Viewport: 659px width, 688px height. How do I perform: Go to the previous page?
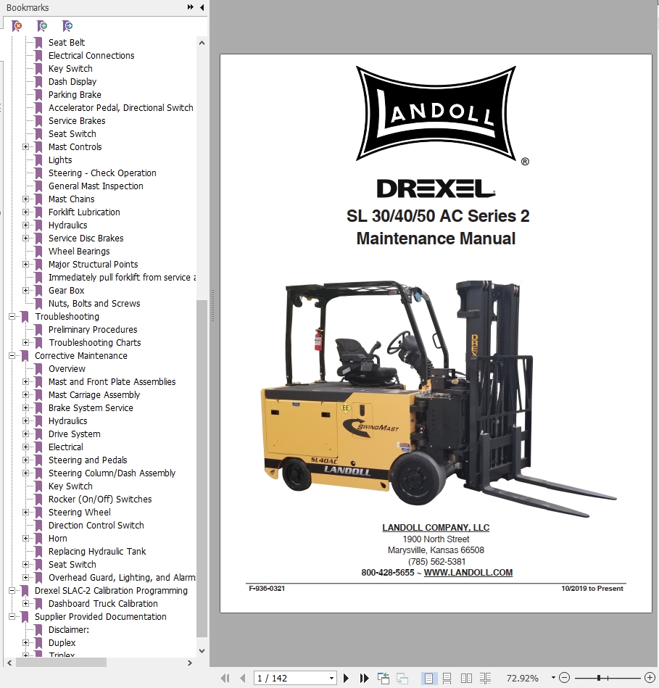tap(243, 679)
